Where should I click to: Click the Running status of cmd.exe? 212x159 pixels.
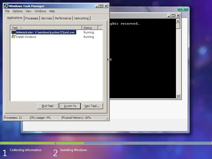pyautogui.click(x=89, y=32)
